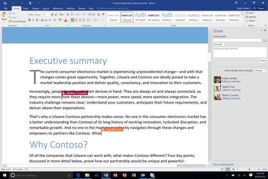Click the Sort icon
The width and height of the screenshot is (268, 179).
click(x=99, y=14)
